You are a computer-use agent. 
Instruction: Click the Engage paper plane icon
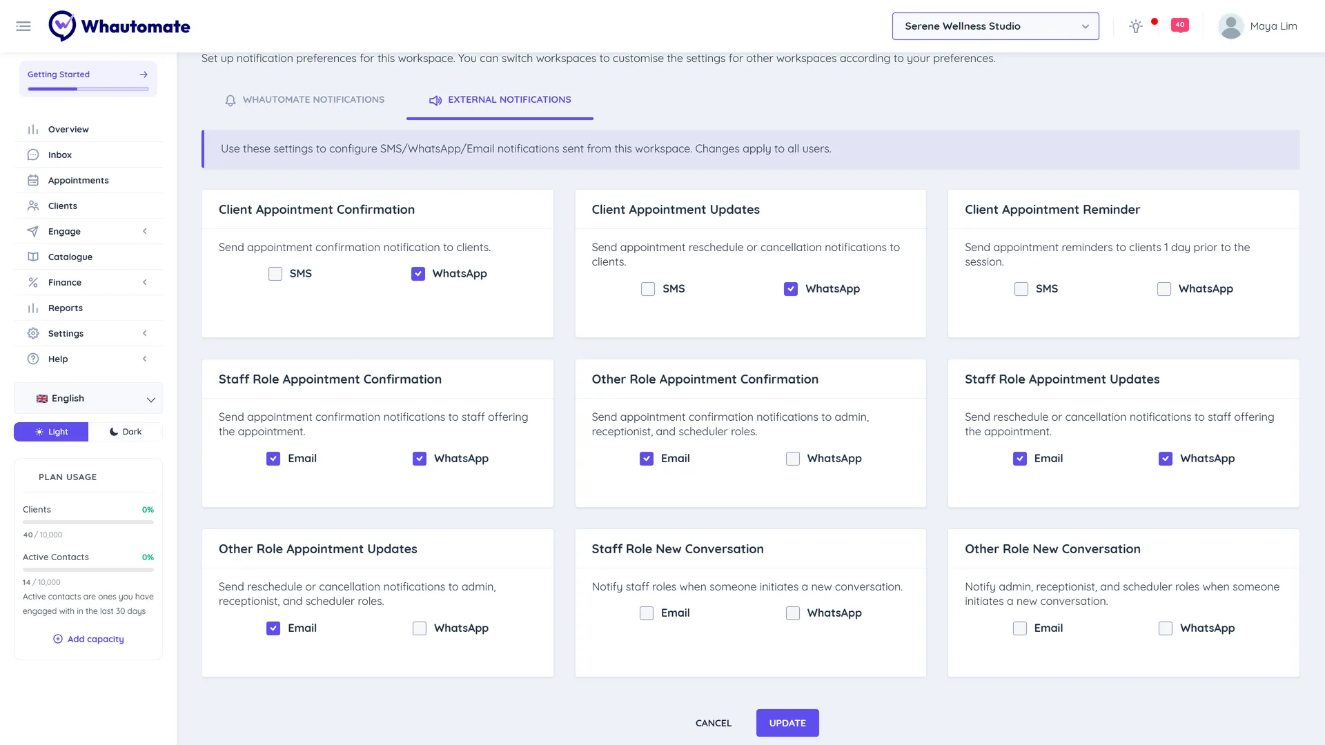pos(33,232)
